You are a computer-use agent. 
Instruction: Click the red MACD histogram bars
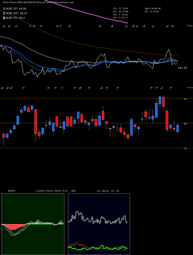click(x=15, y=227)
